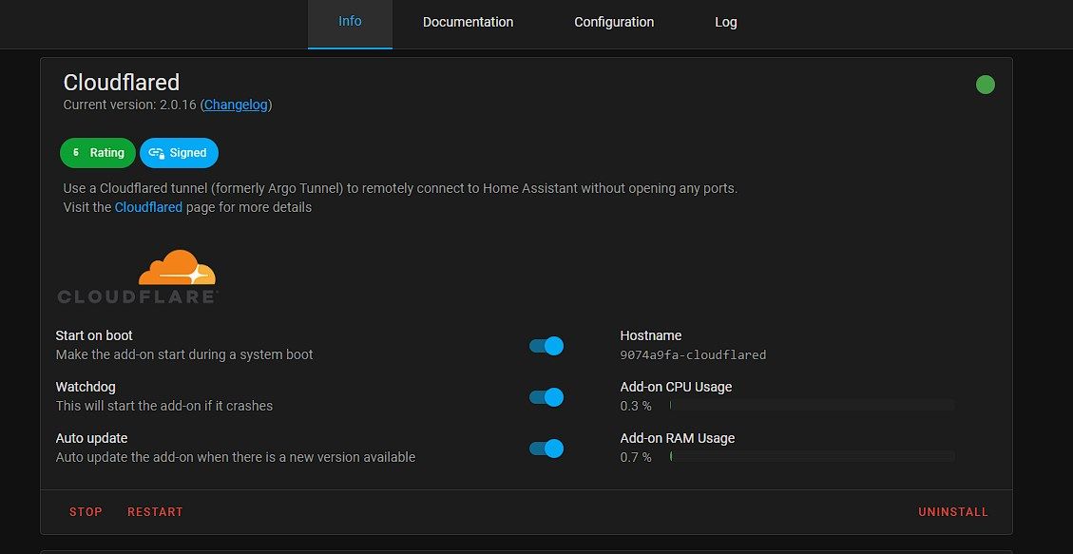This screenshot has width=1073, height=554.
Task: Open the Changelog link
Action: (x=236, y=105)
